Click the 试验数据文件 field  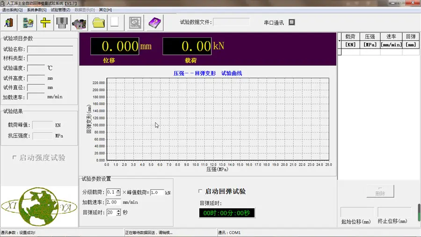point(231,22)
